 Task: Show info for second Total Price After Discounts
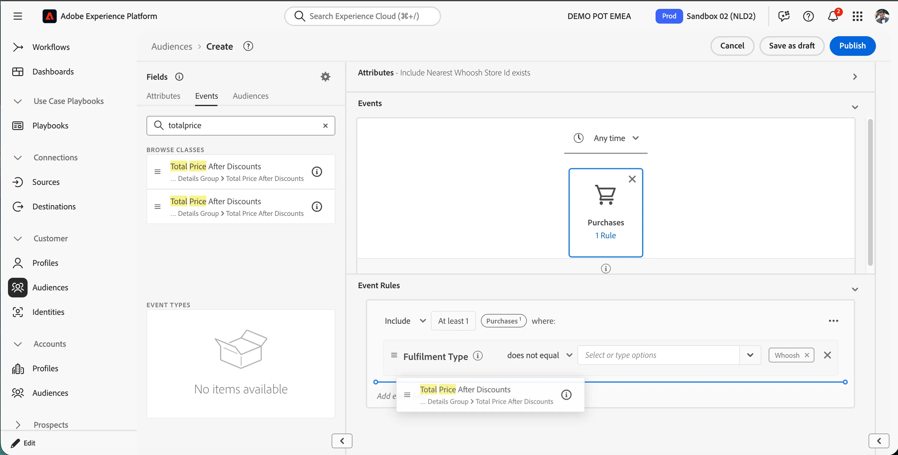[317, 206]
